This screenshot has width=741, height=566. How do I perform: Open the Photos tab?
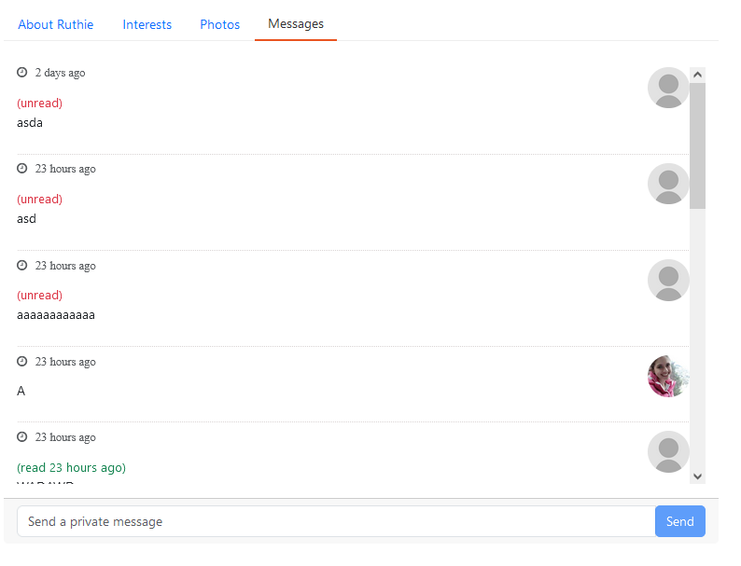219,24
